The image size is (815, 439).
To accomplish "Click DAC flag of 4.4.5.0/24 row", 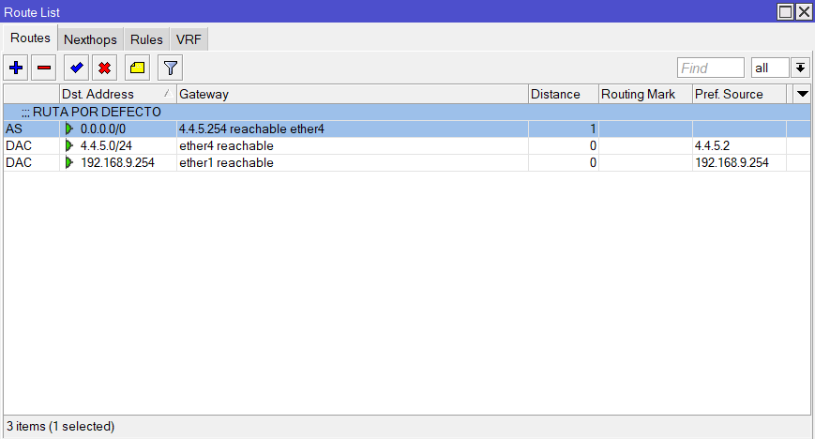I will pos(19,145).
